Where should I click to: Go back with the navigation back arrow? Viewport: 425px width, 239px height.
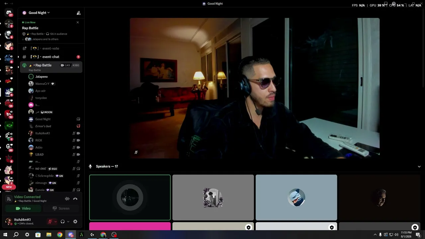point(6,4)
